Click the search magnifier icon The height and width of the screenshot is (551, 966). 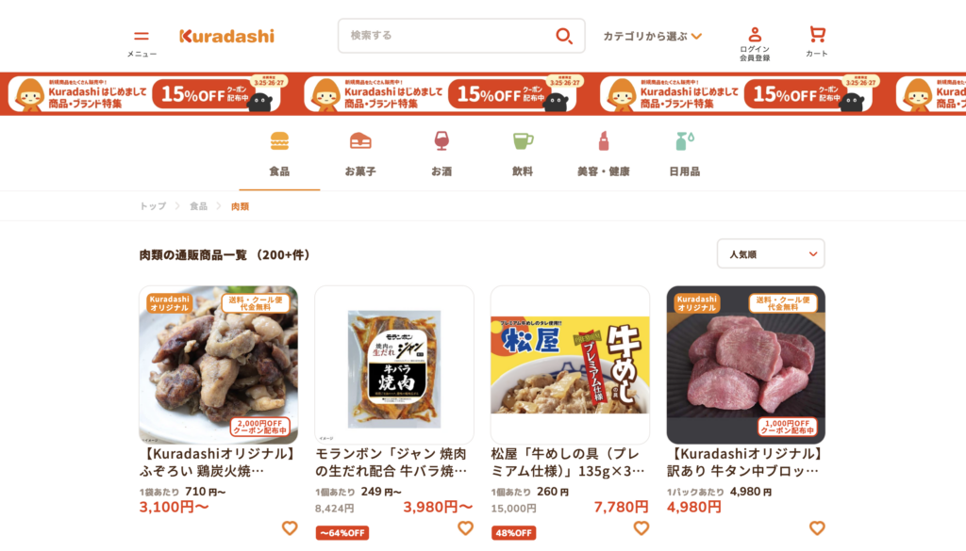pos(564,36)
